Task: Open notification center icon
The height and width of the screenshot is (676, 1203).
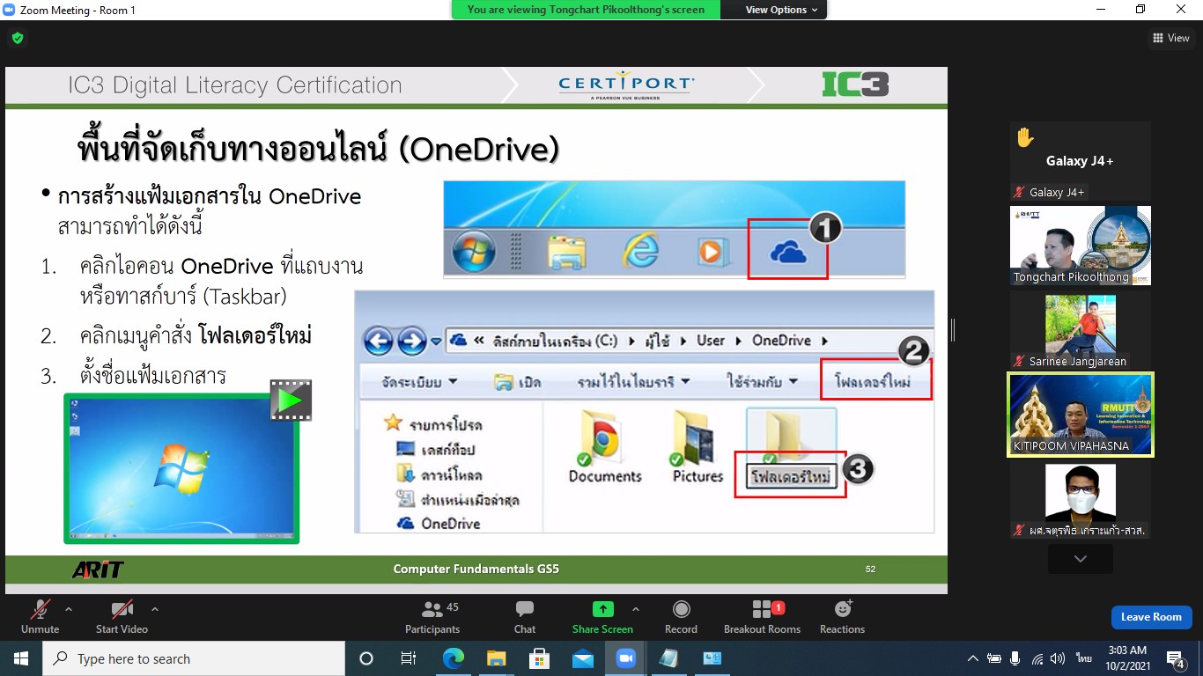Action: pyautogui.click(x=1175, y=658)
